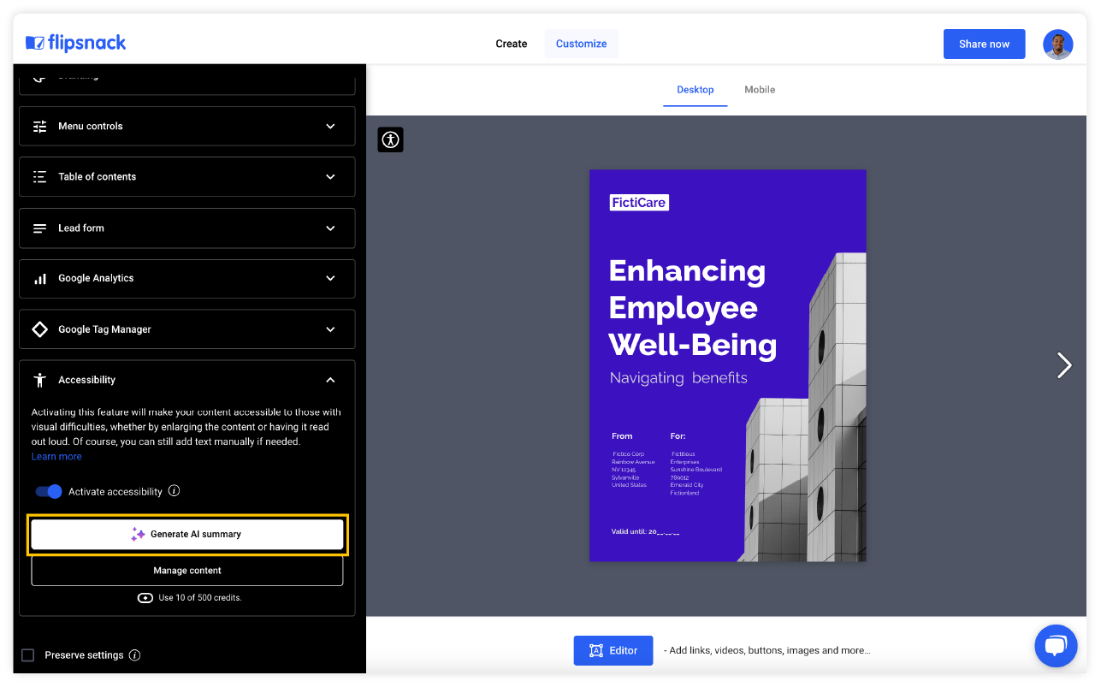Go to next page with right arrow
The width and height of the screenshot is (1101, 687).
1063,365
